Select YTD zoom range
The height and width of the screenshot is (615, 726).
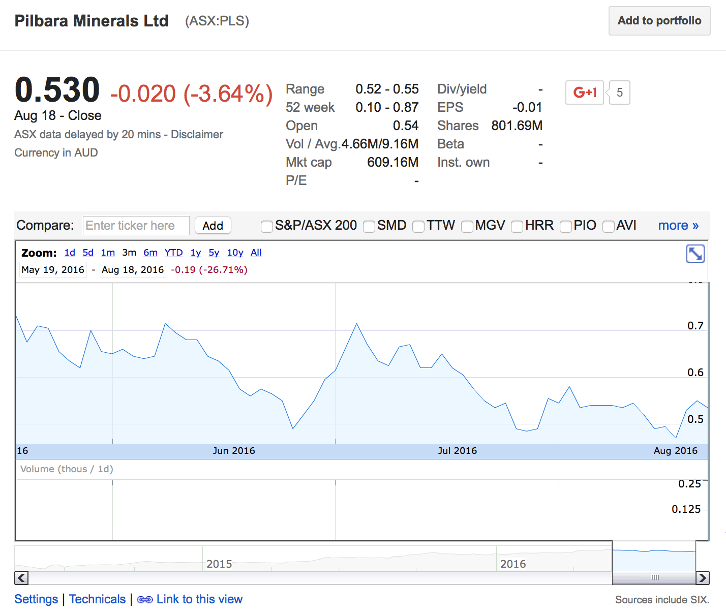(x=173, y=253)
